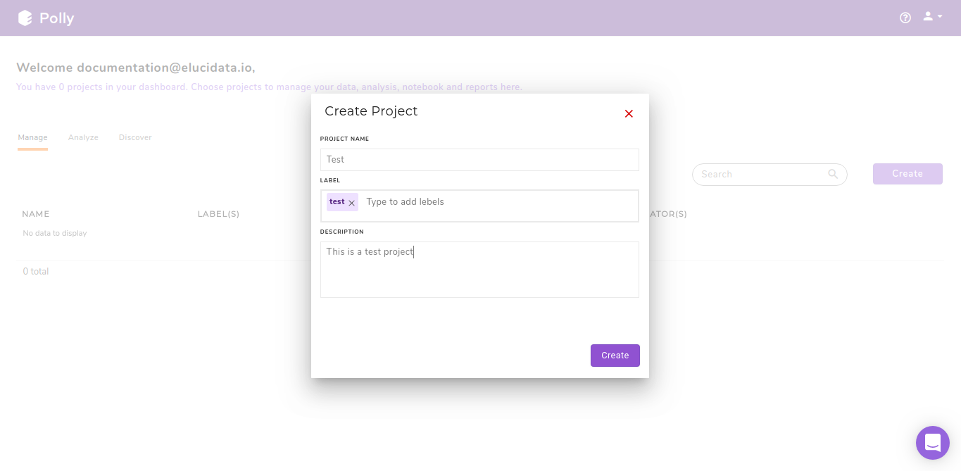
Task: Remove the "test" label chip
Action: [352, 202]
